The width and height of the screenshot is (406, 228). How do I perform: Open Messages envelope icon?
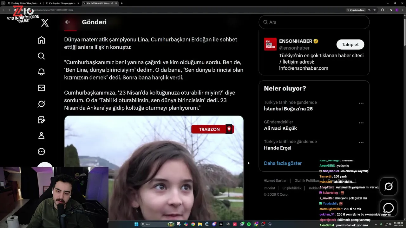(x=41, y=88)
